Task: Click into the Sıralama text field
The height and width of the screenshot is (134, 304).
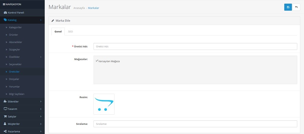Action: [195, 124]
